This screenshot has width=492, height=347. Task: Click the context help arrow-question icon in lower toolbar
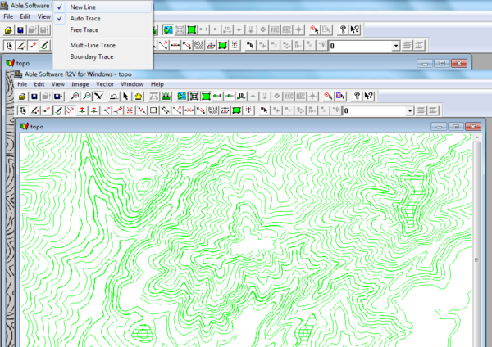click(x=370, y=97)
